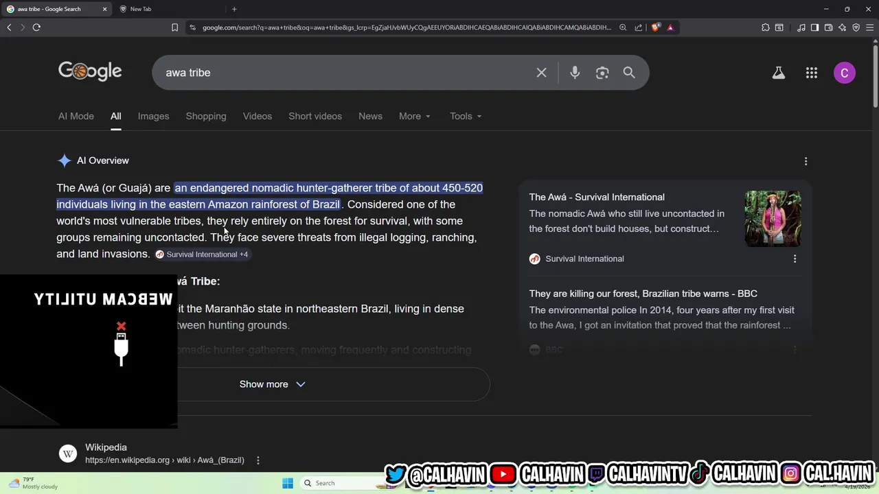Click the Brave Rewards triangle icon
The width and height of the screenshot is (879, 494).
[670, 27]
